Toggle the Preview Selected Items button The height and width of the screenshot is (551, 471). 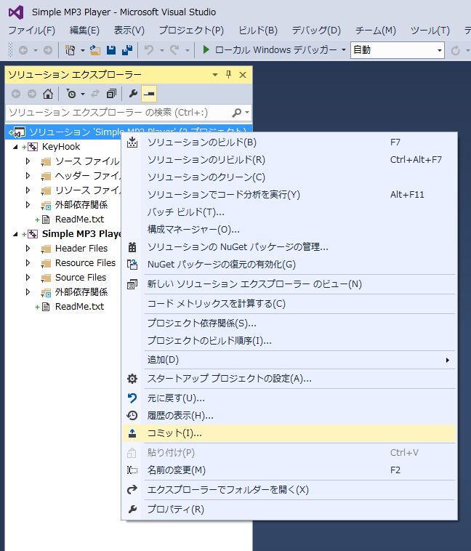(149, 94)
